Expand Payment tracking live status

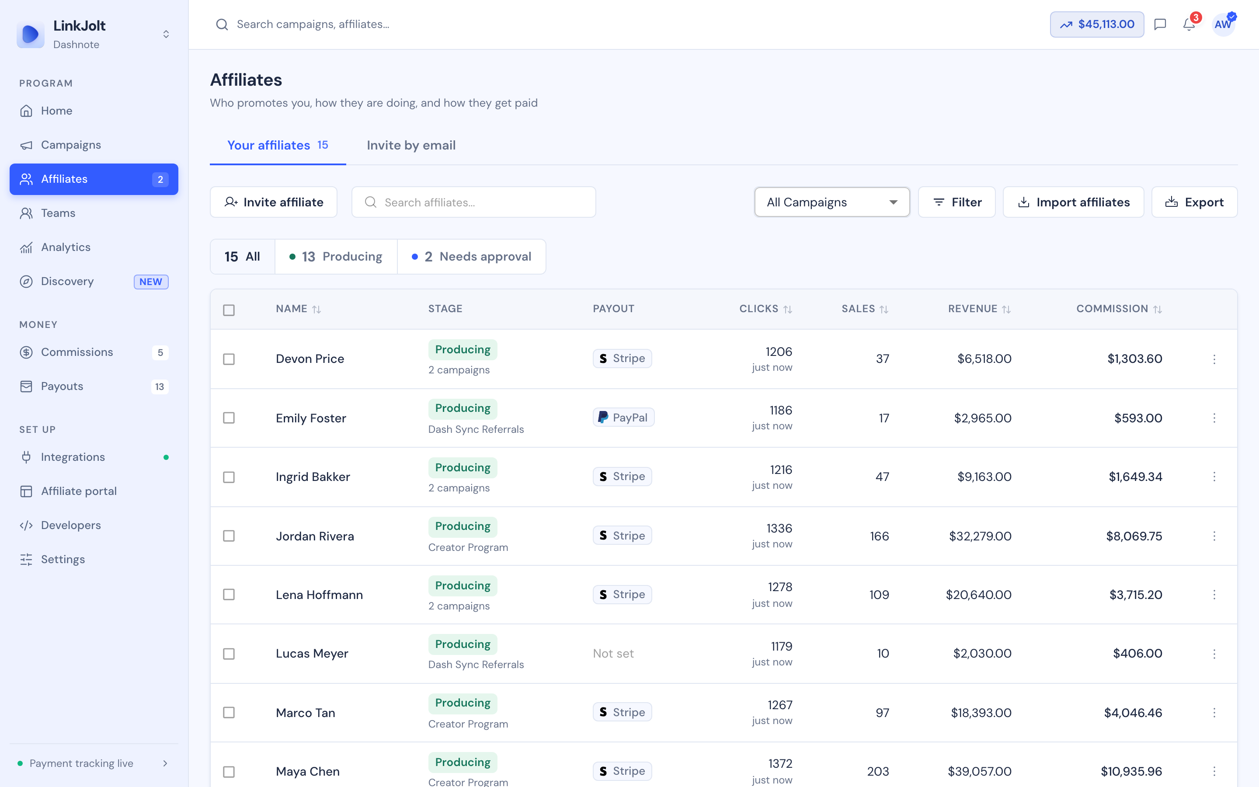coord(94,763)
